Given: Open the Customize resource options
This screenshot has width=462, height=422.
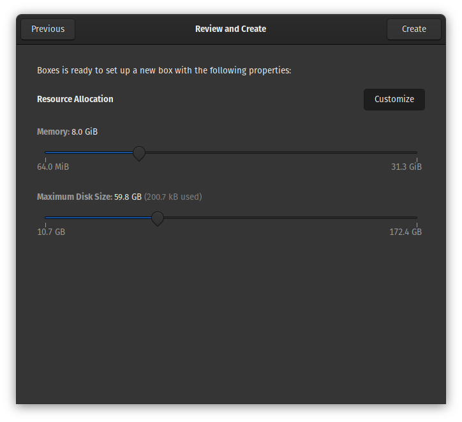Looking at the screenshot, I should [x=394, y=99].
